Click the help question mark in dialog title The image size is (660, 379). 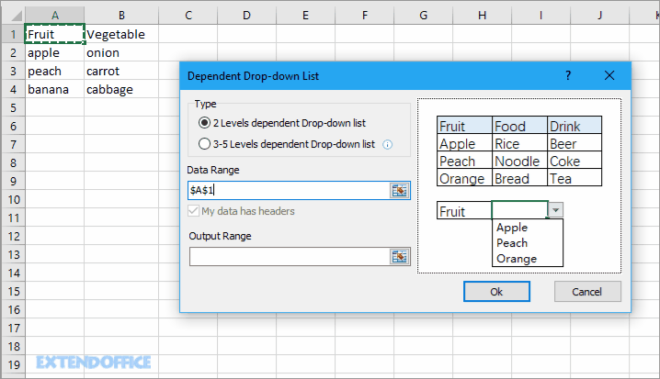pyautogui.click(x=568, y=76)
